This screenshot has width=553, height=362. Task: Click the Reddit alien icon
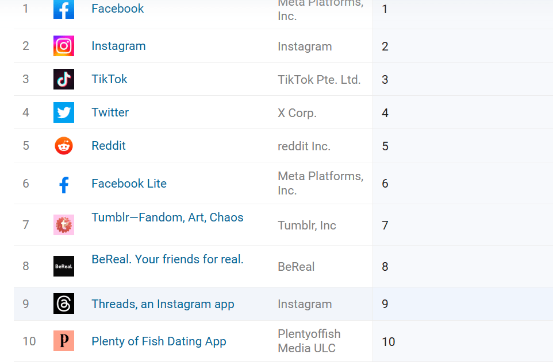click(x=64, y=146)
